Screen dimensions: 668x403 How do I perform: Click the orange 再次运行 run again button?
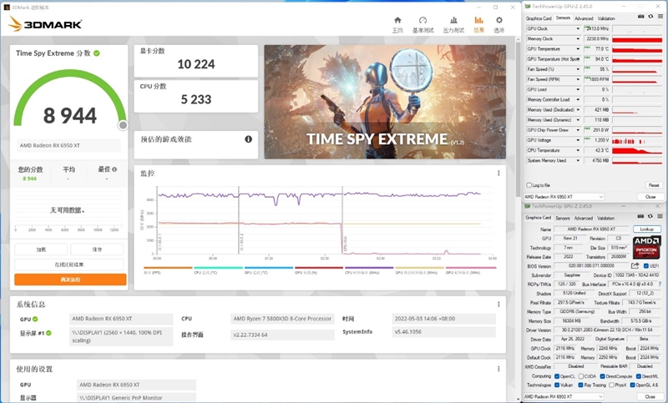pos(70,280)
